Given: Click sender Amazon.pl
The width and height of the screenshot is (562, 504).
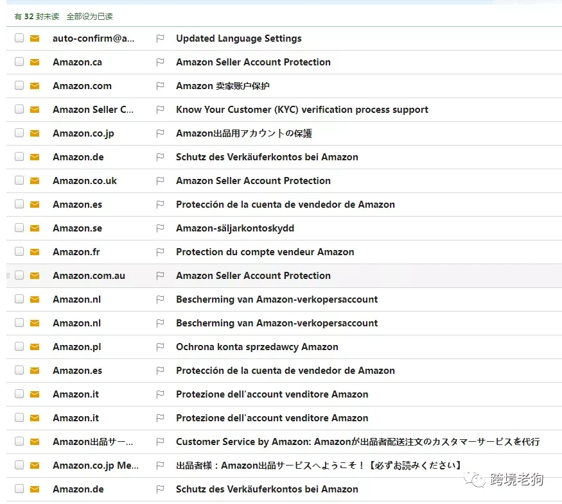Looking at the screenshot, I should point(77,347).
